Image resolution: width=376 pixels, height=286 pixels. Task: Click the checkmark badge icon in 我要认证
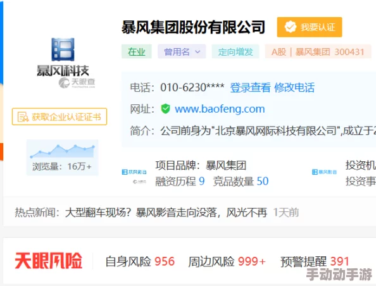click(291, 27)
